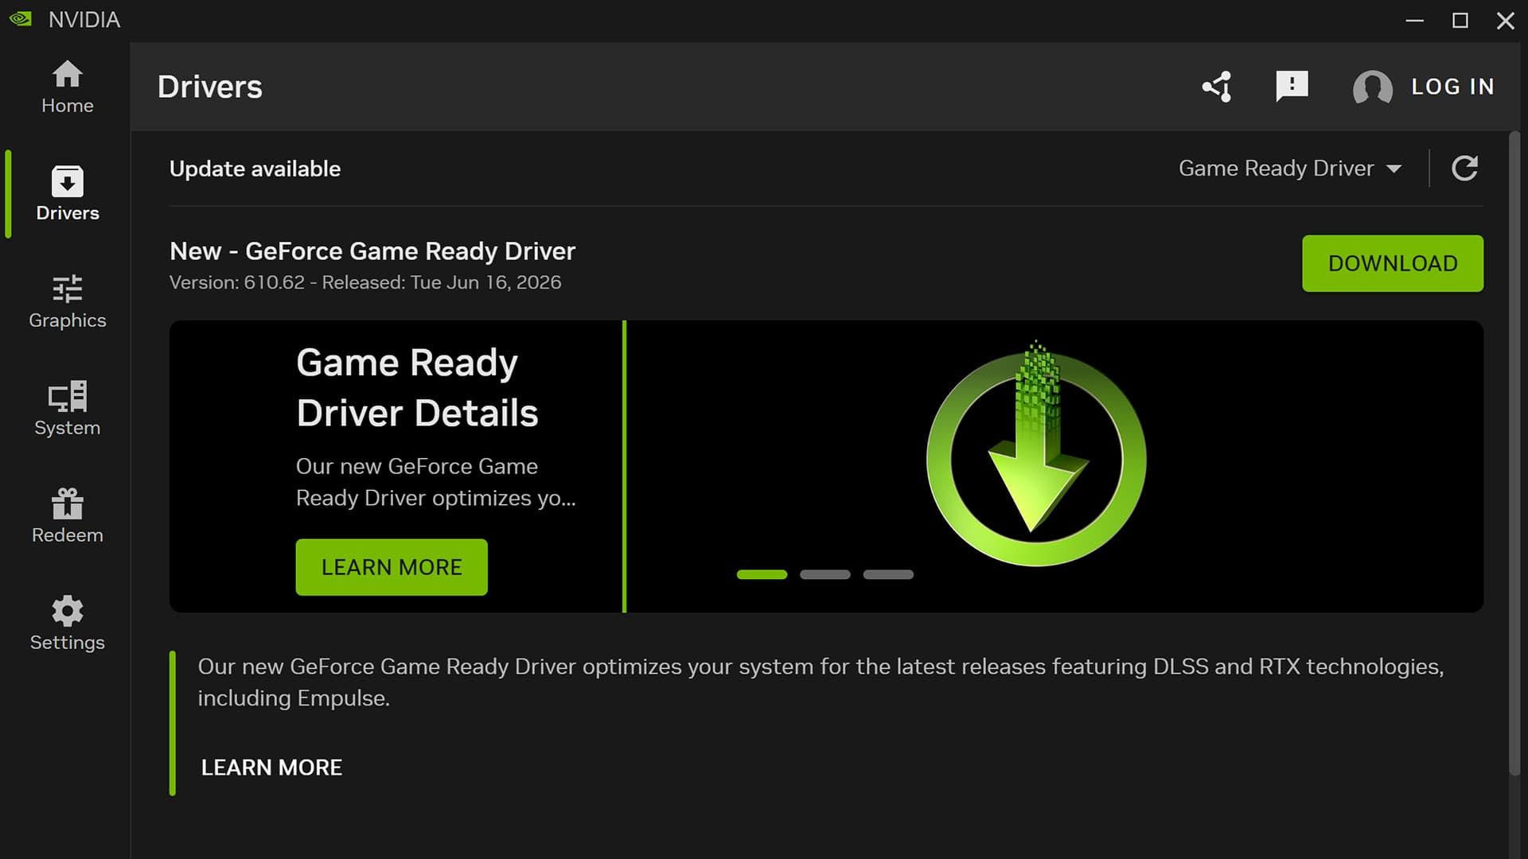Click the share icon in header
Image resolution: width=1528 pixels, height=859 pixels.
point(1217,87)
